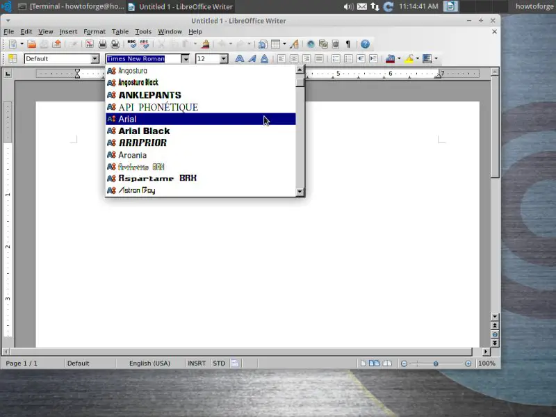This screenshot has width=556, height=417.
Task: Show Draw Functions icon
Action: 294,44
